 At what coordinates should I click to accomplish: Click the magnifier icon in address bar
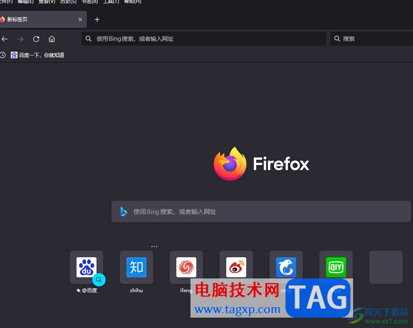(89, 39)
